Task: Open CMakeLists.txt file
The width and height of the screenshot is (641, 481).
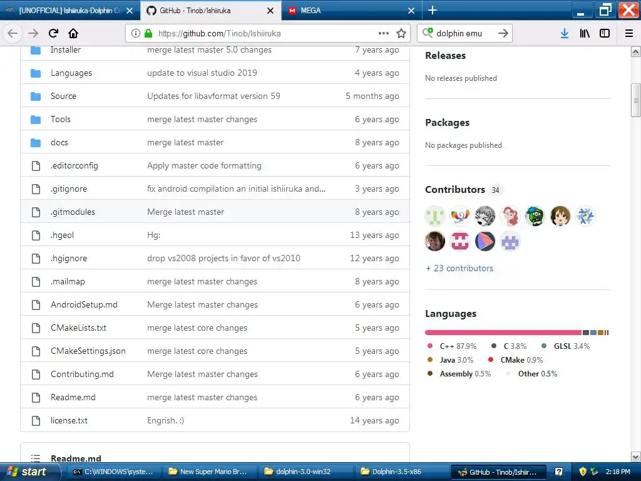Action: click(78, 328)
